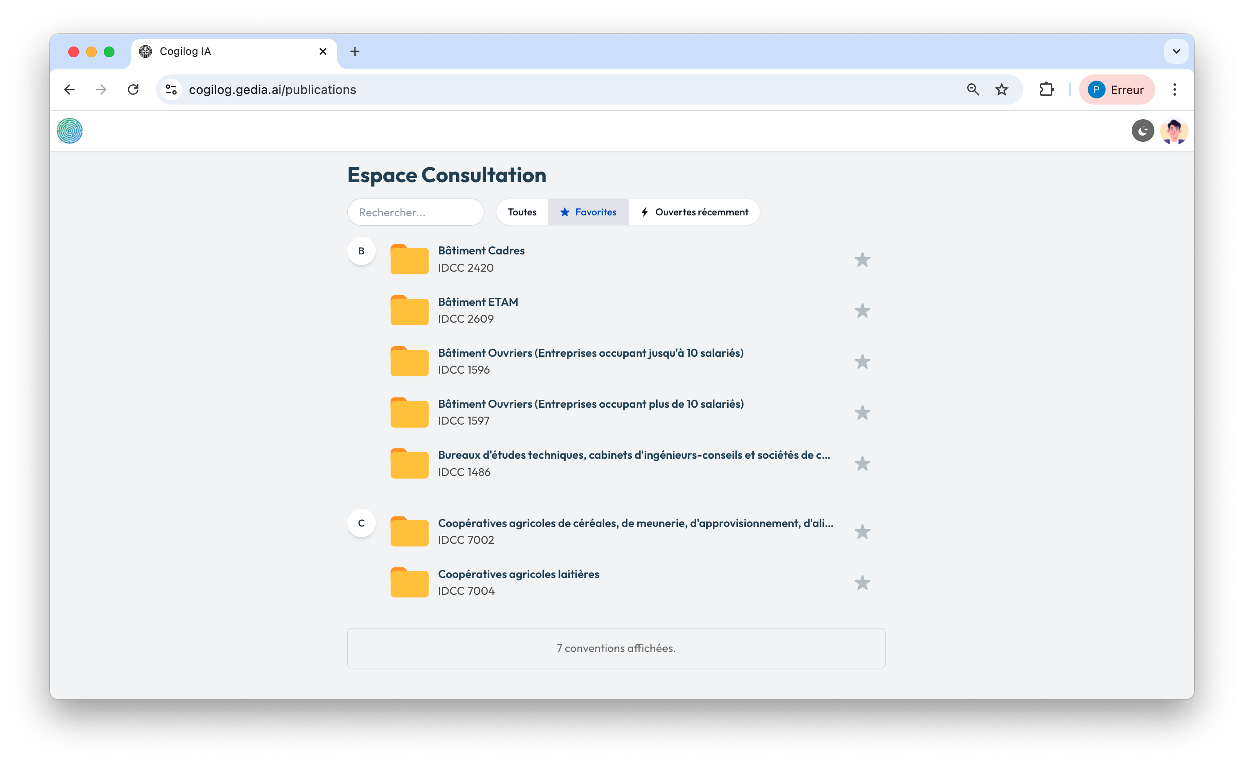Click the browser forward arrow

[x=101, y=90]
